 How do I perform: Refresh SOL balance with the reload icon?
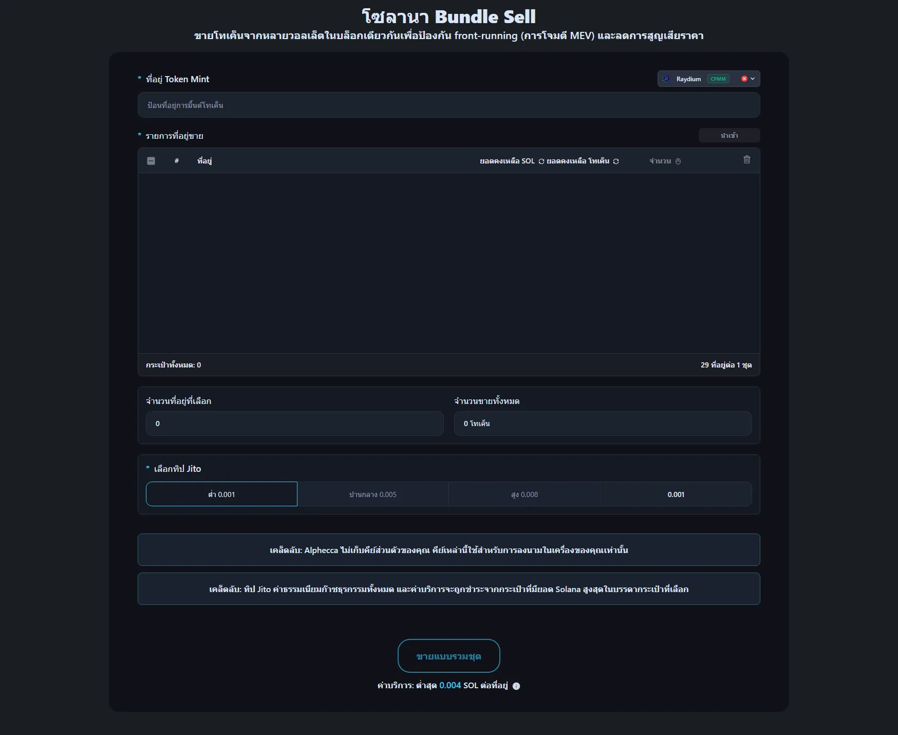541,161
